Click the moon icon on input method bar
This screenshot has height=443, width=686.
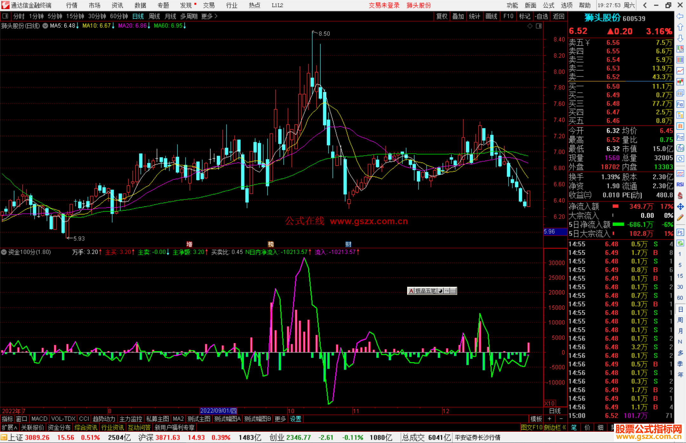441,291
